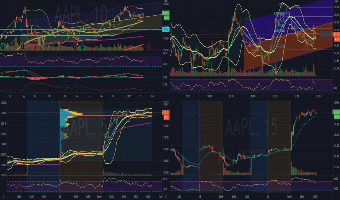This screenshot has width=340, height=200.
Task: Click the 00:52 countdown label on the AAPL 15 chart
Action: pos(336,117)
